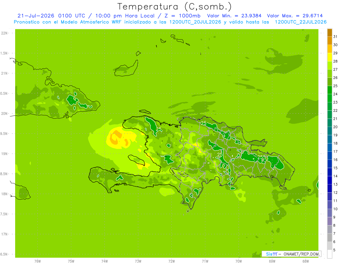
Task: Select the "Valor Min. = 23.9384" readout
Action: point(234,16)
